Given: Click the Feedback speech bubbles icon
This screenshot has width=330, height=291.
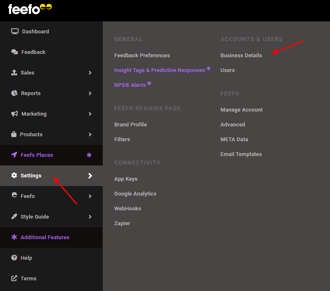Looking at the screenshot, I should (x=15, y=52).
